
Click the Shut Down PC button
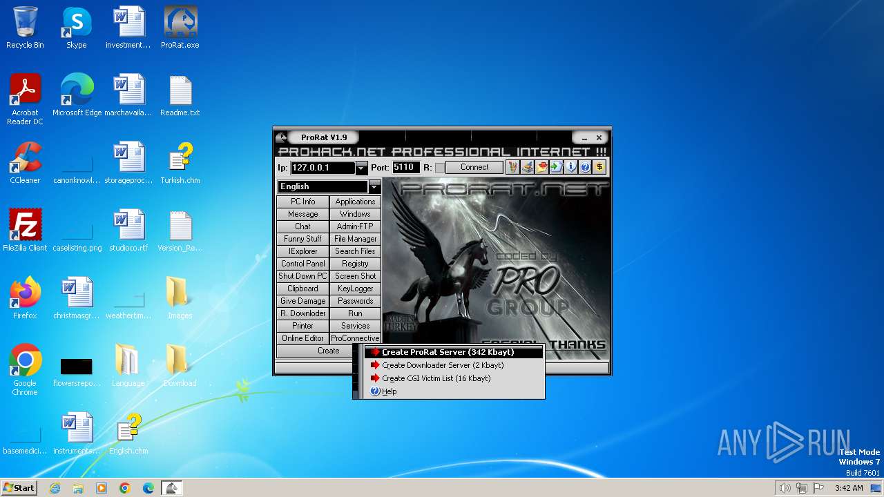click(x=302, y=276)
